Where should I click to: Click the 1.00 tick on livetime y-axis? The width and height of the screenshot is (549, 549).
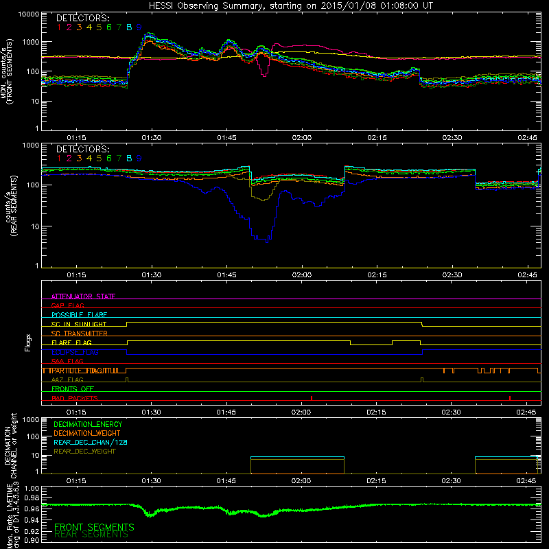pos(32,488)
